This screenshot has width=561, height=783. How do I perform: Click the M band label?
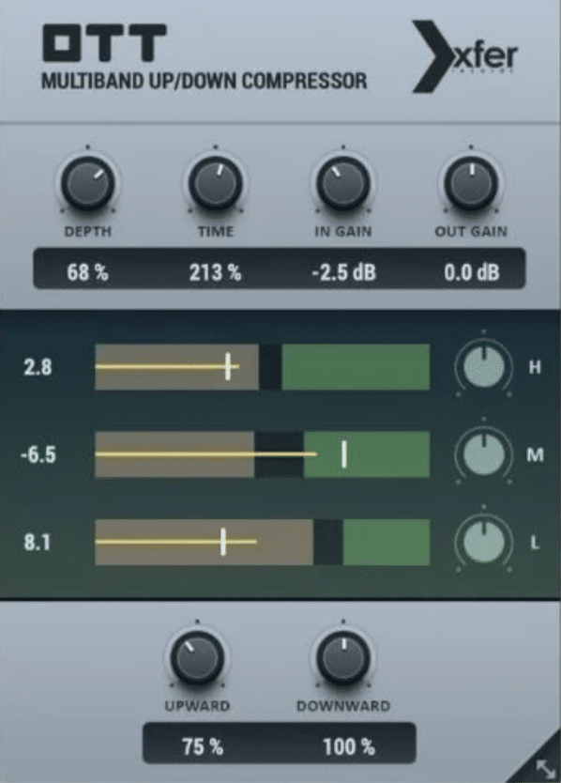click(535, 455)
